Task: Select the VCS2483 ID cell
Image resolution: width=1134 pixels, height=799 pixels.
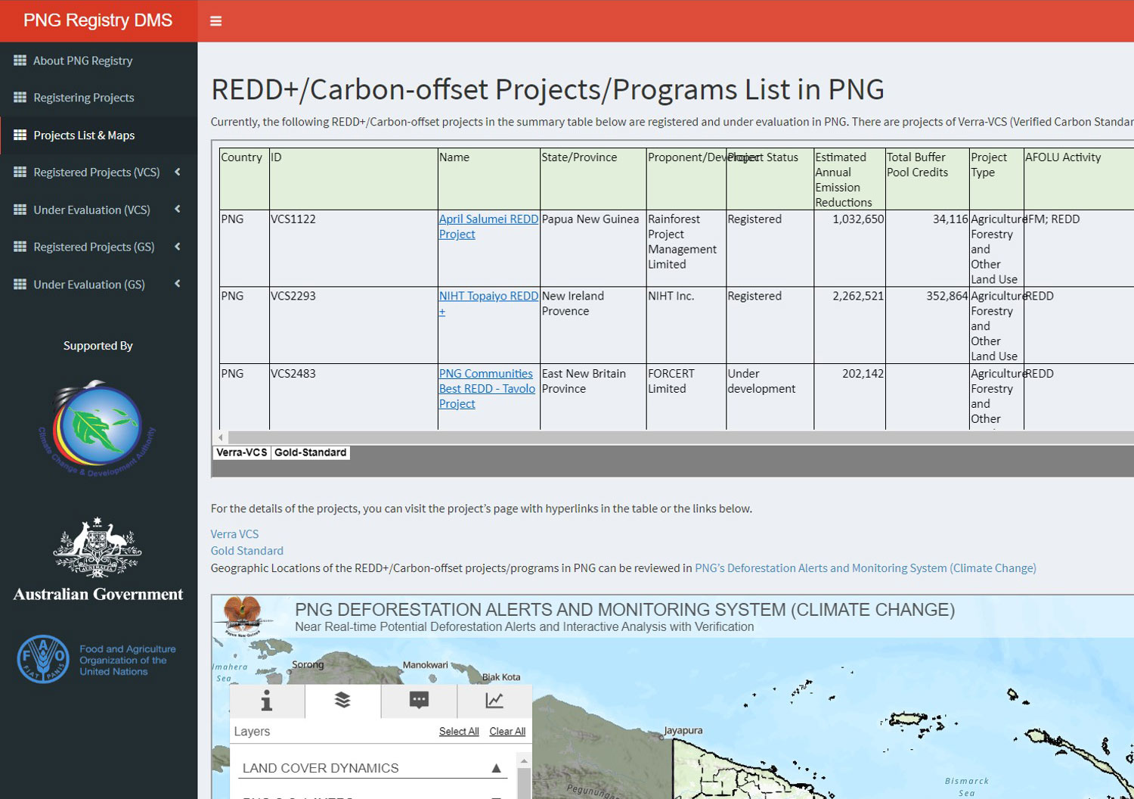Action: (353, 397)
